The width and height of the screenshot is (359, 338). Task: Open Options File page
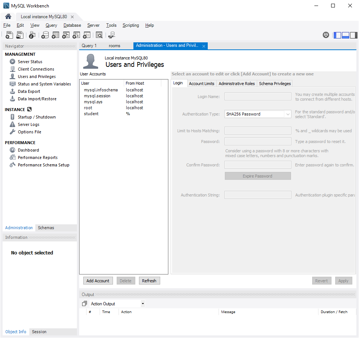tap(29, 132)
